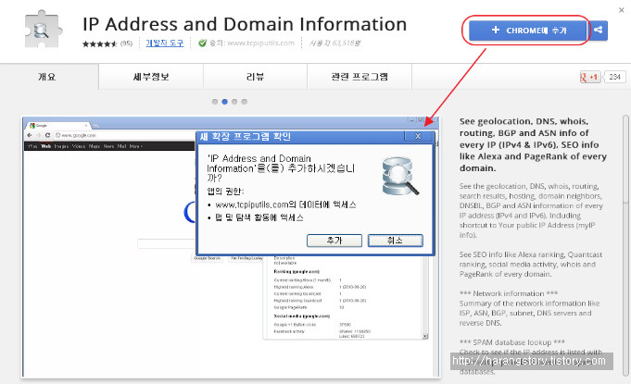This screenshot has width=631, height=384.
Task: Click the green verified checkmark icon
Action: pyautogui.click(x=202, y=43)
